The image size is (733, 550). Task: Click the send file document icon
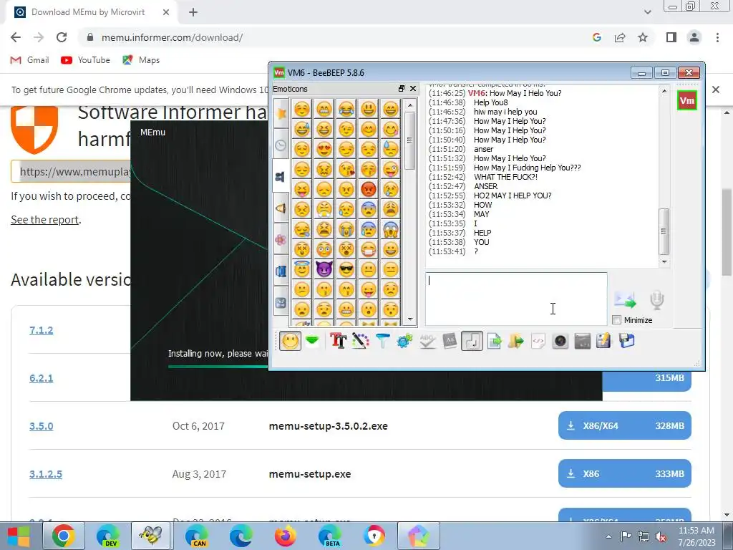[494, 340]
